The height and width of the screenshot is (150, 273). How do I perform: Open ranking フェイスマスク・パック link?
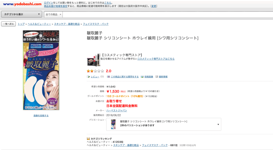(x=155, y=145)
